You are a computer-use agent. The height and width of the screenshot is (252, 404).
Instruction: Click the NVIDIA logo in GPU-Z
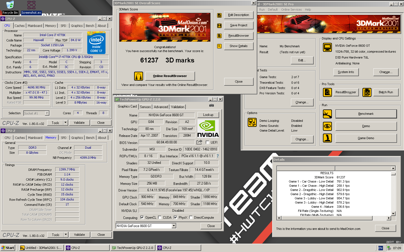pyautogui.click(x=208, y=129)
